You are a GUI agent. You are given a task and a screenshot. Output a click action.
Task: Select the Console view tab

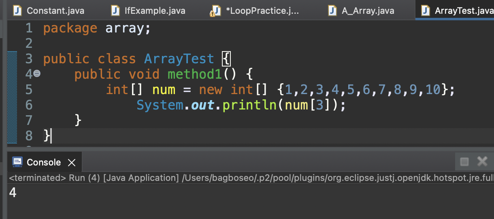(44, 162)
